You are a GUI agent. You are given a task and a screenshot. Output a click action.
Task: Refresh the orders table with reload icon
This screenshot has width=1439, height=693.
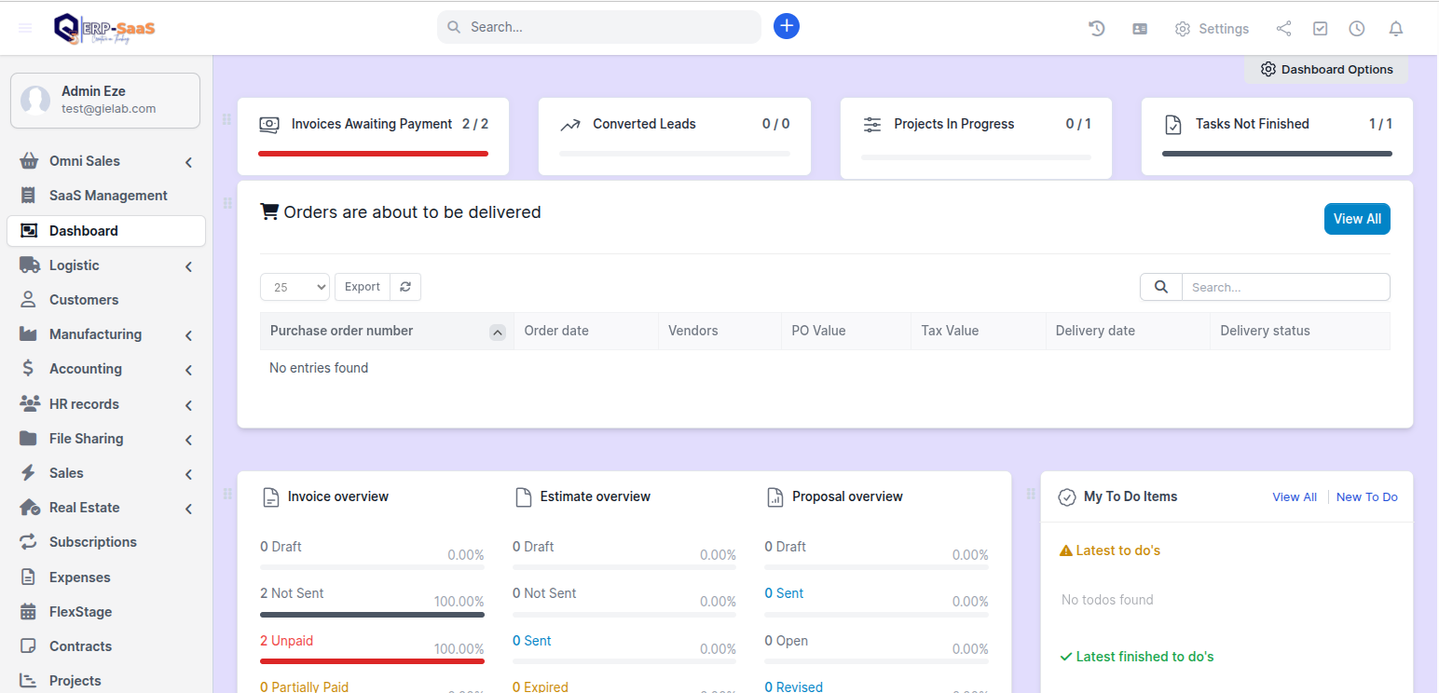click(x=405, y=287)
